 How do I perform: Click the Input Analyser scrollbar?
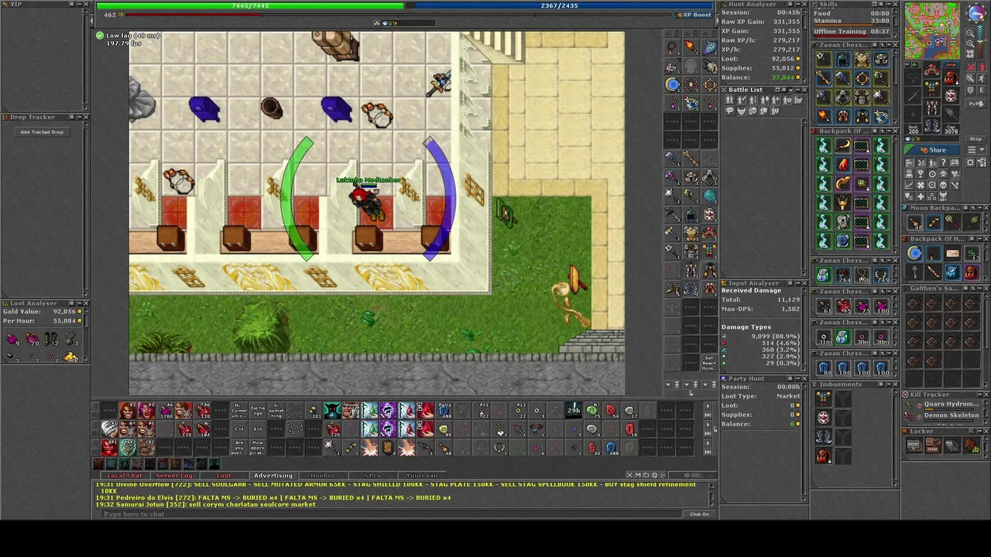pos(804,330)
